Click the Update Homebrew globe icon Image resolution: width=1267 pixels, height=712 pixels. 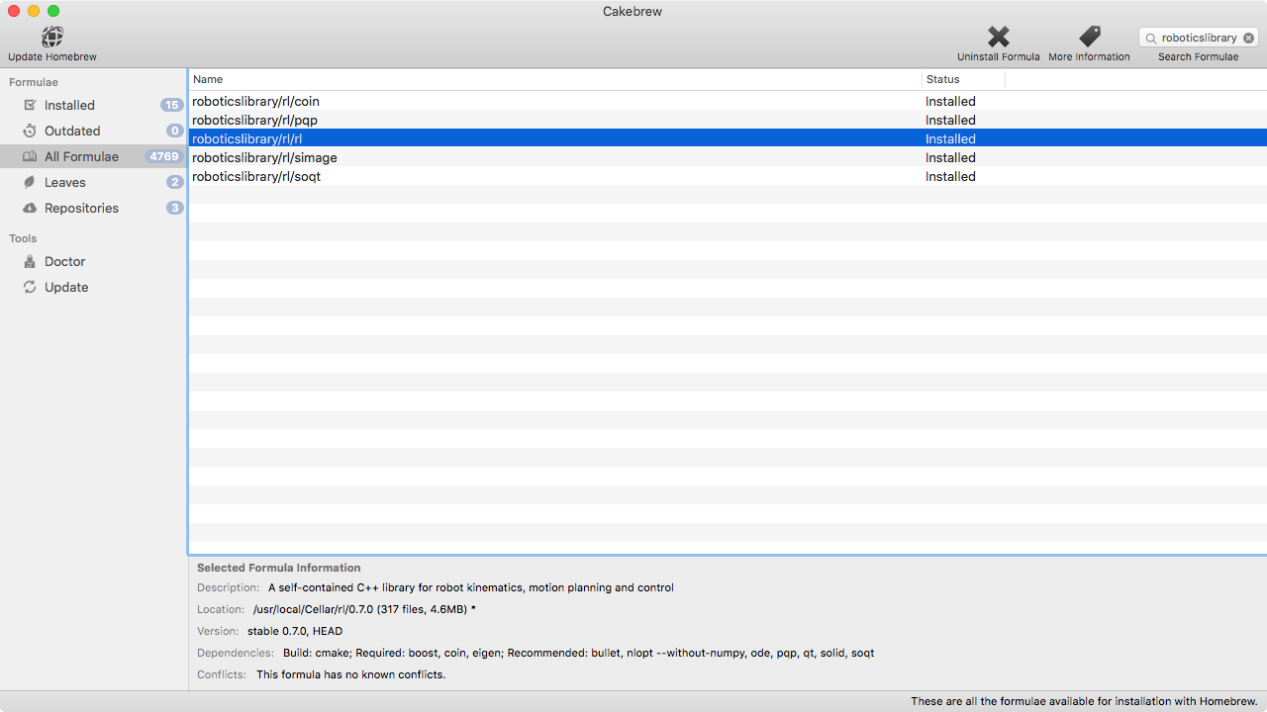[x=52, y=37]
